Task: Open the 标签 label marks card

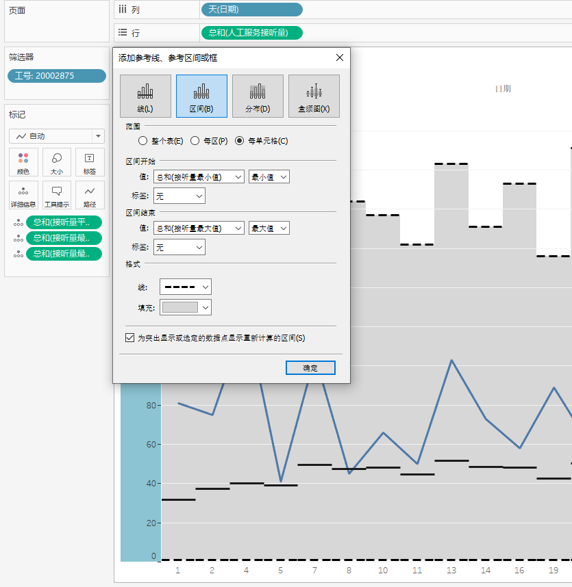Action: click(x=90, y=162)
